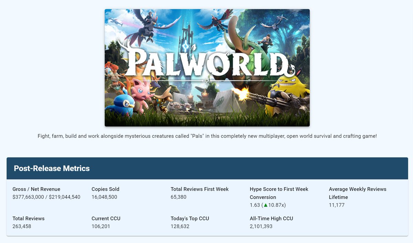Select the Post-Release Metrics header
413x243 pixels.
point(51,168)
